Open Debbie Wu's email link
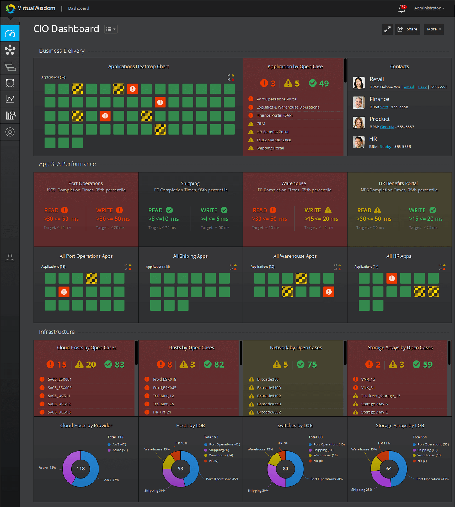The width and height of the screenshot is (455, 507). point(409,87)
